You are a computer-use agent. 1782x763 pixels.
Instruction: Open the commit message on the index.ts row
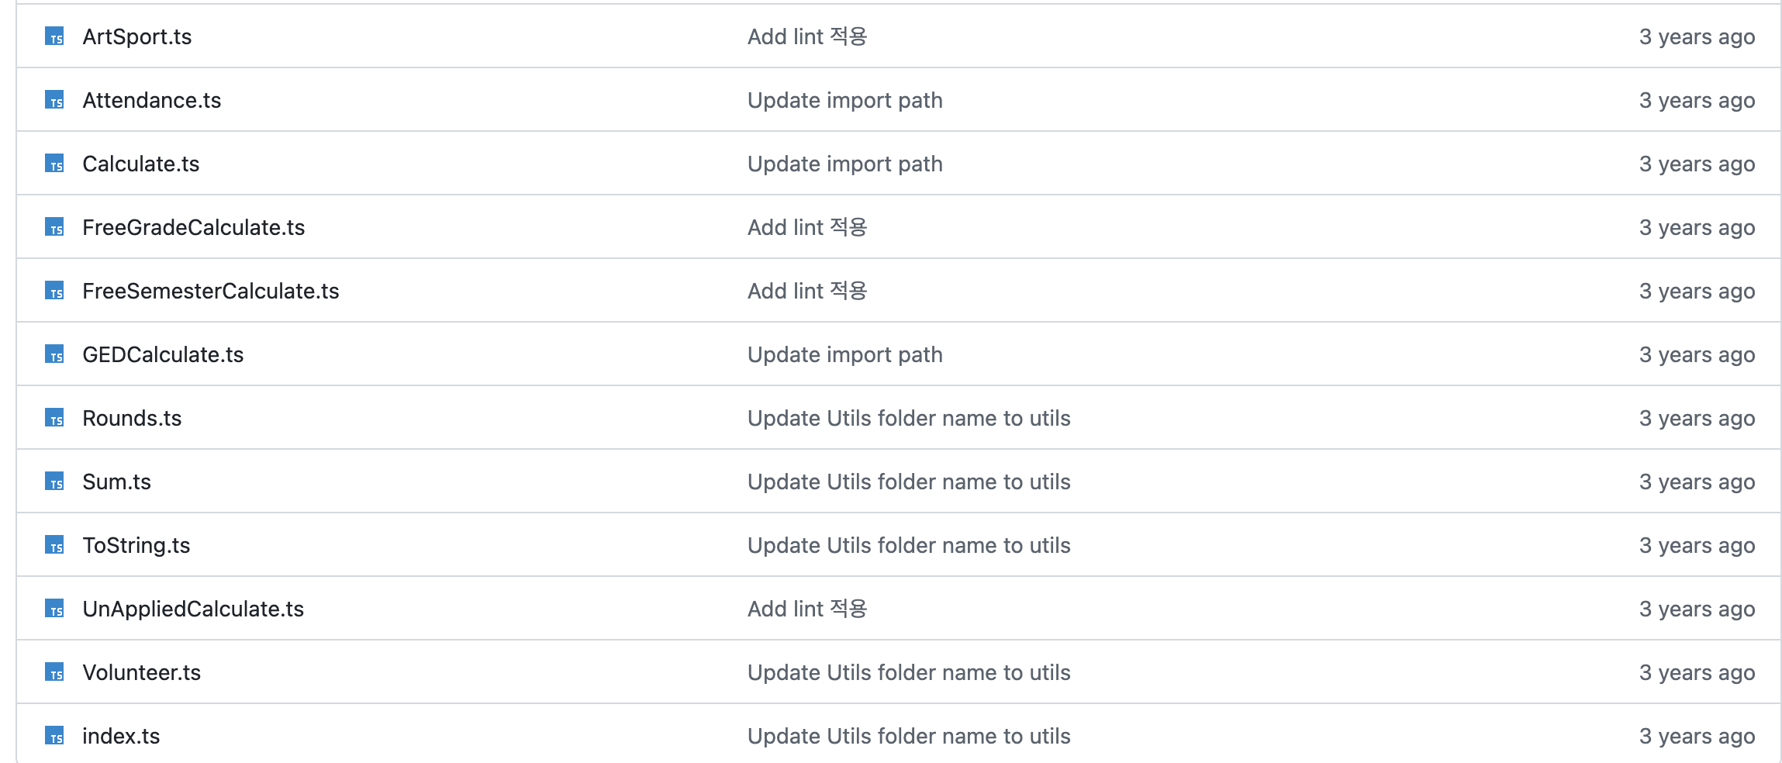909,736
